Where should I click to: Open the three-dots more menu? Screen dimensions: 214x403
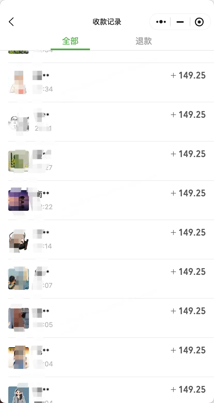pos(161,22)
